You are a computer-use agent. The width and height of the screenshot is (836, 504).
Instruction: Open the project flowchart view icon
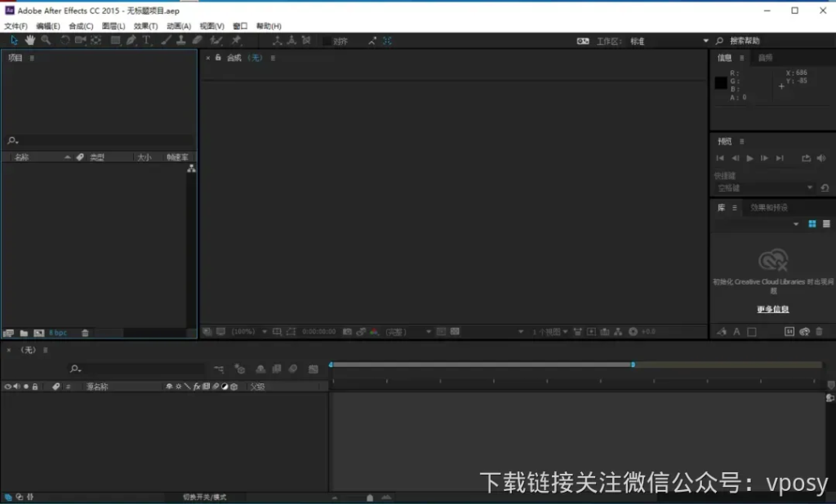191,169
